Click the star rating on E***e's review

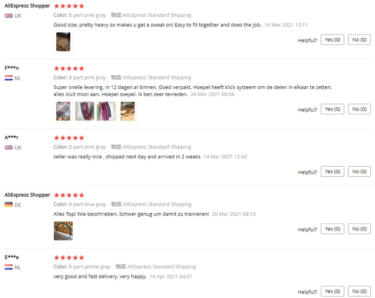pyautogui.click(x=69, y=258)
